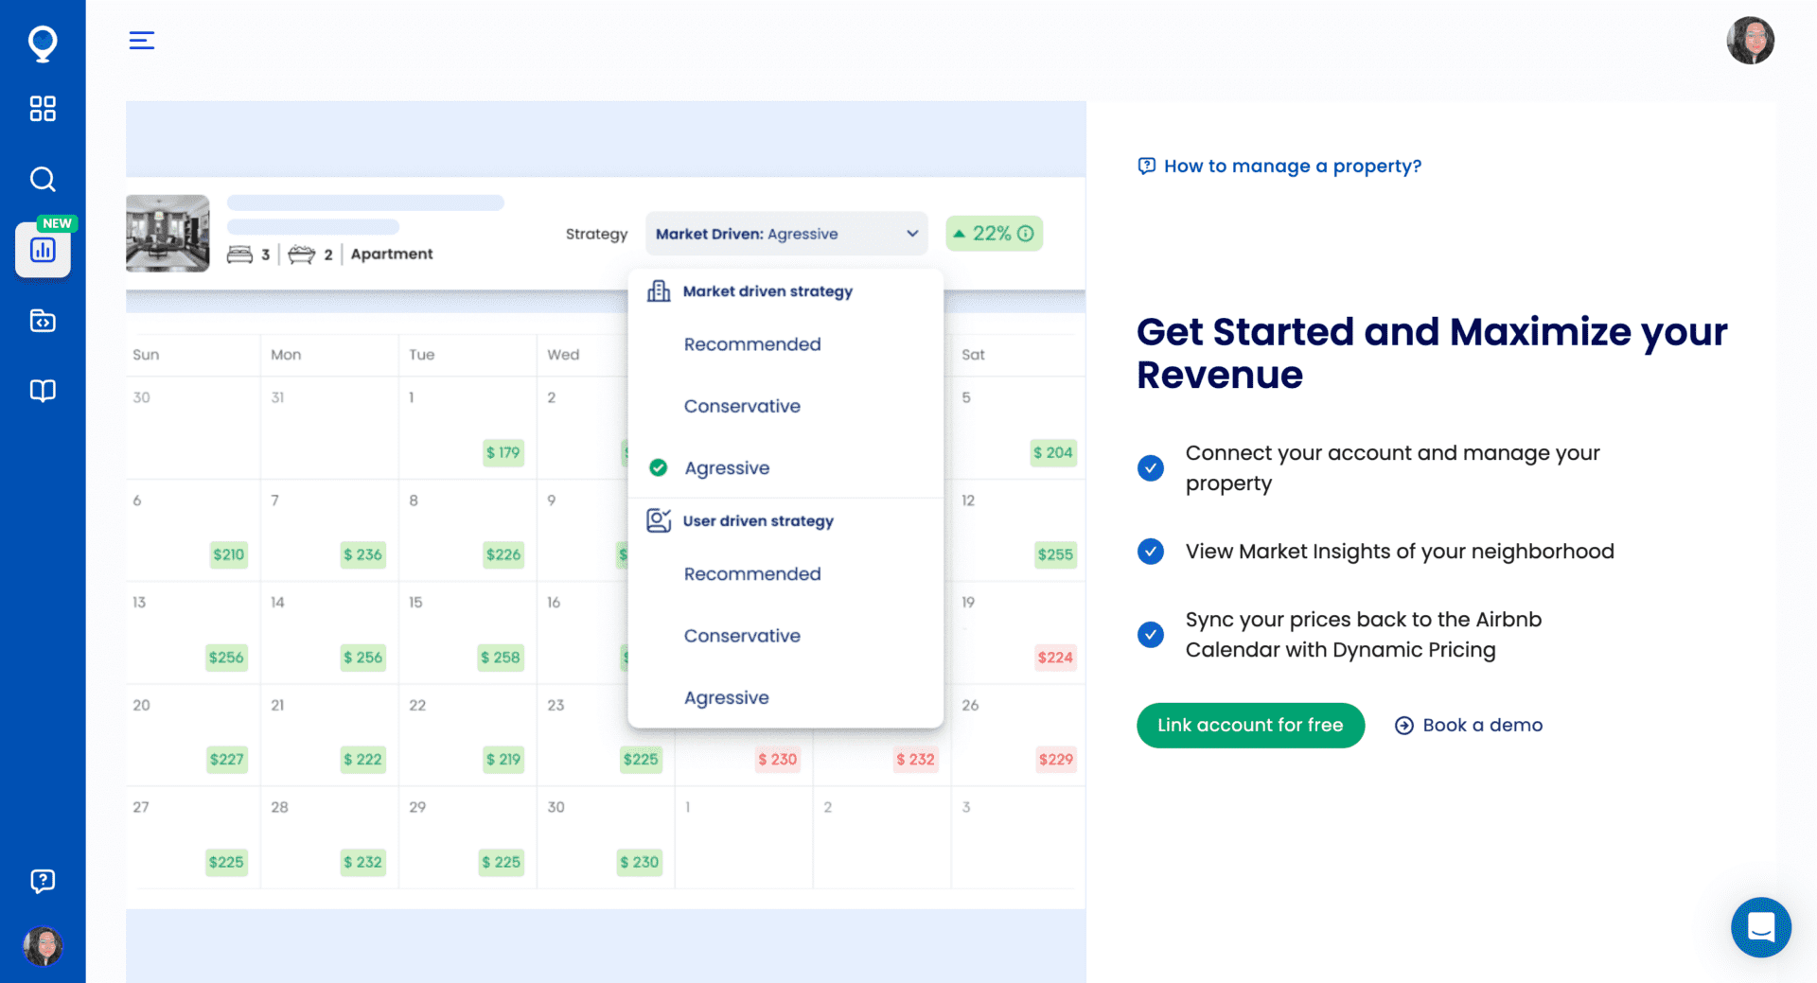This screenshot has height=983, width=1817.
Task: Click Link account for free button
Action: tap(1250, 726)
